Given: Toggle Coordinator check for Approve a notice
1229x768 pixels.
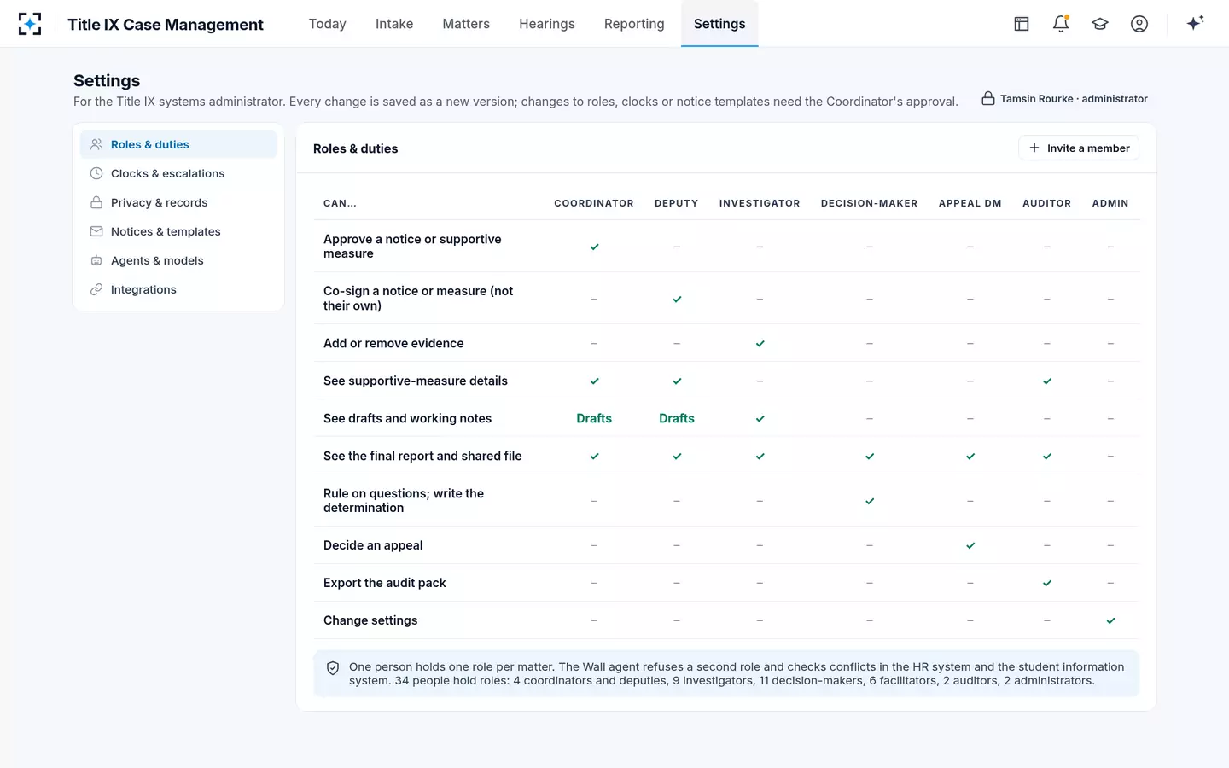Looking at the screenshot, I should (594, 247).
